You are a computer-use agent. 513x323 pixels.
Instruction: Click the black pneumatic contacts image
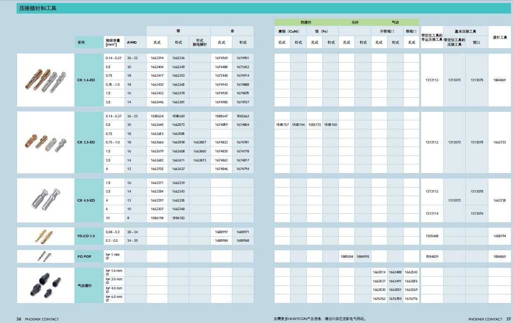[x=46, y=285]
